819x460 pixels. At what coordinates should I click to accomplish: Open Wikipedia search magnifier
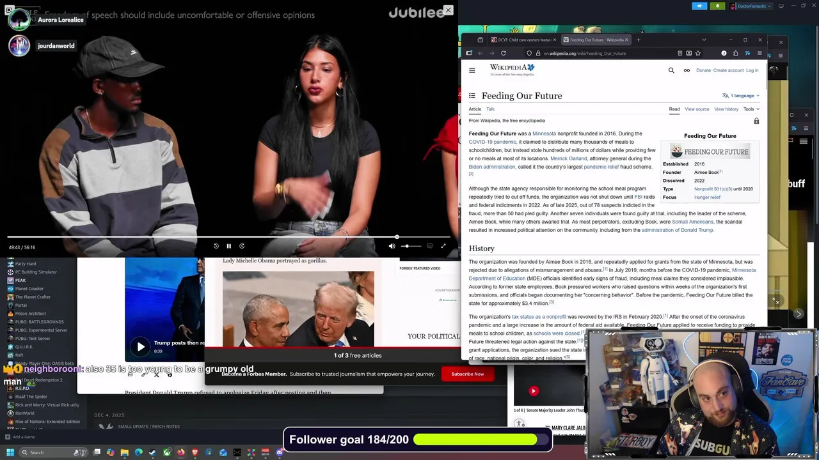671,70
